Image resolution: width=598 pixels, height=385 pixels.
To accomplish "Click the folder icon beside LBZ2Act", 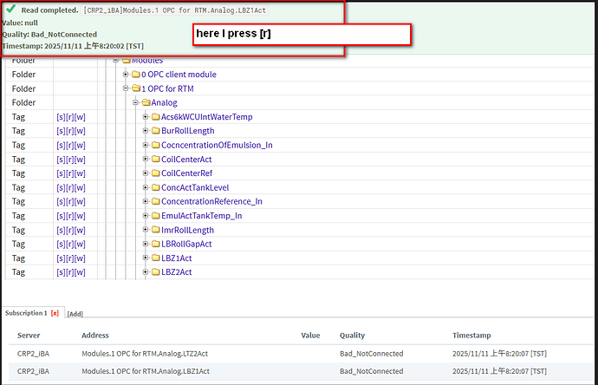I will (155, 271).
